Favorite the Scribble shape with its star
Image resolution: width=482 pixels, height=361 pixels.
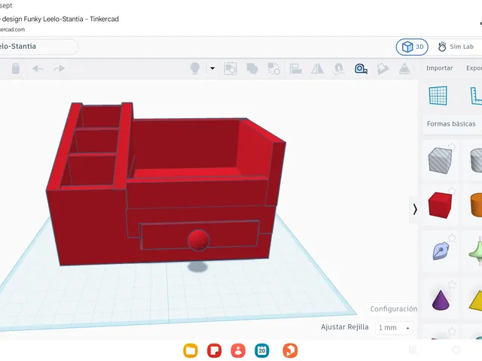[452, 238]
